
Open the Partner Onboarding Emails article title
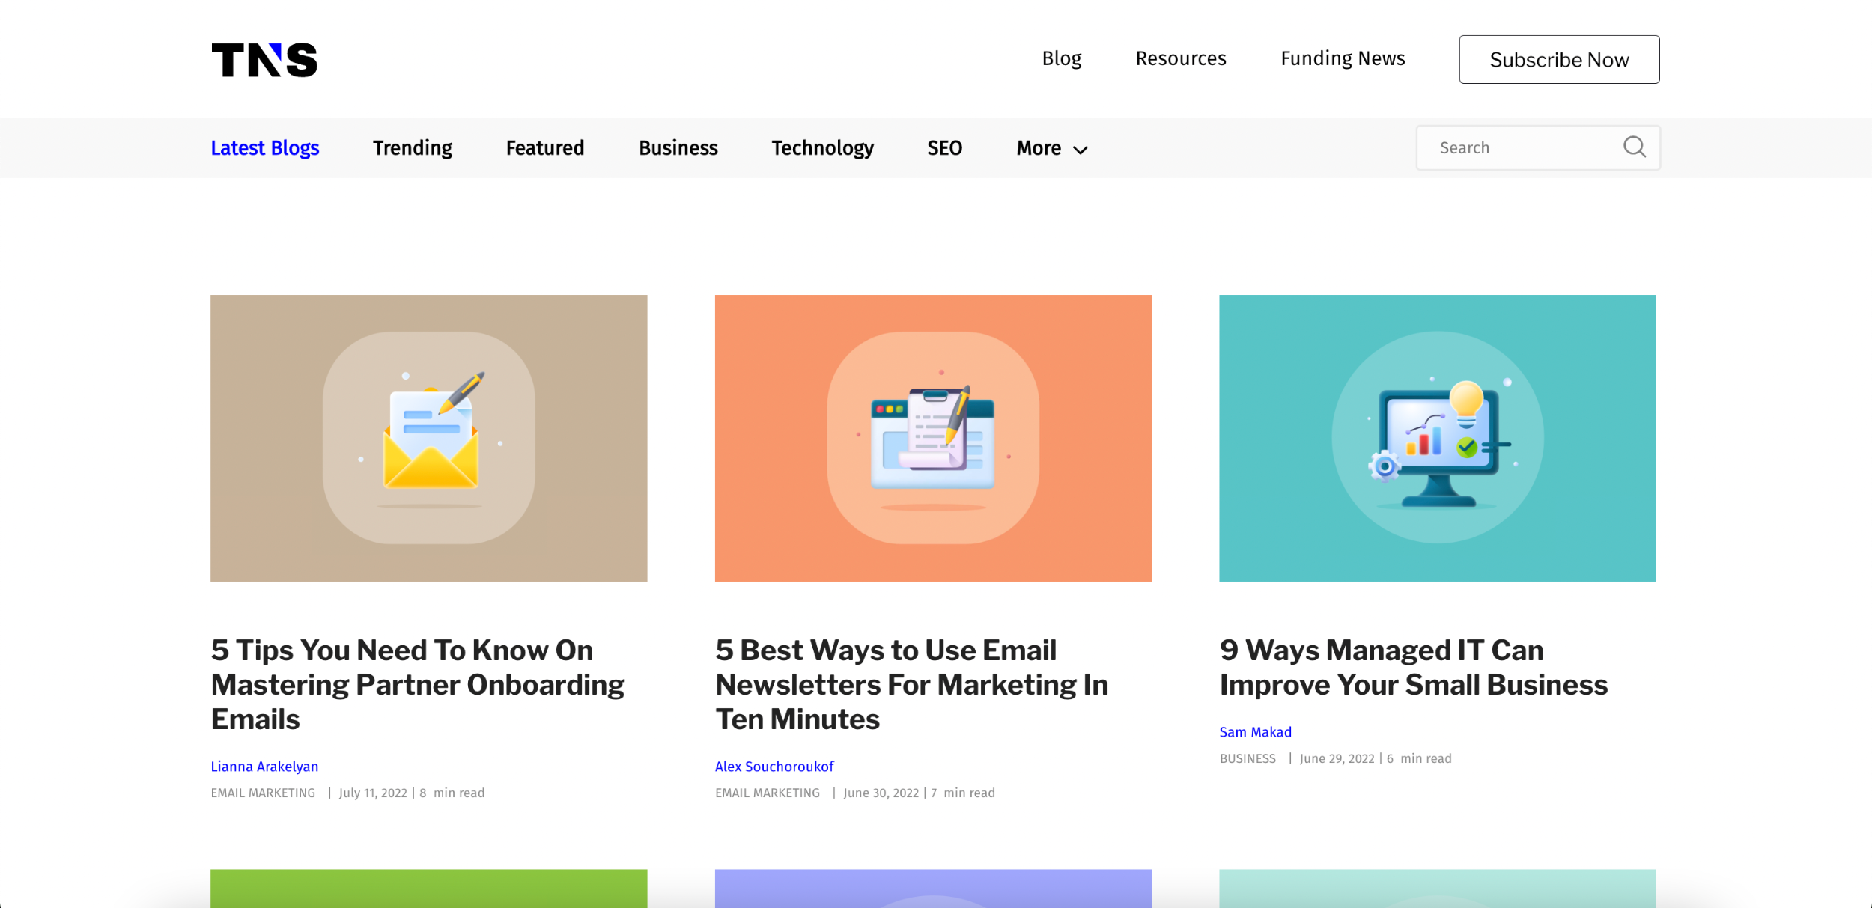click(x=417, y=684)
